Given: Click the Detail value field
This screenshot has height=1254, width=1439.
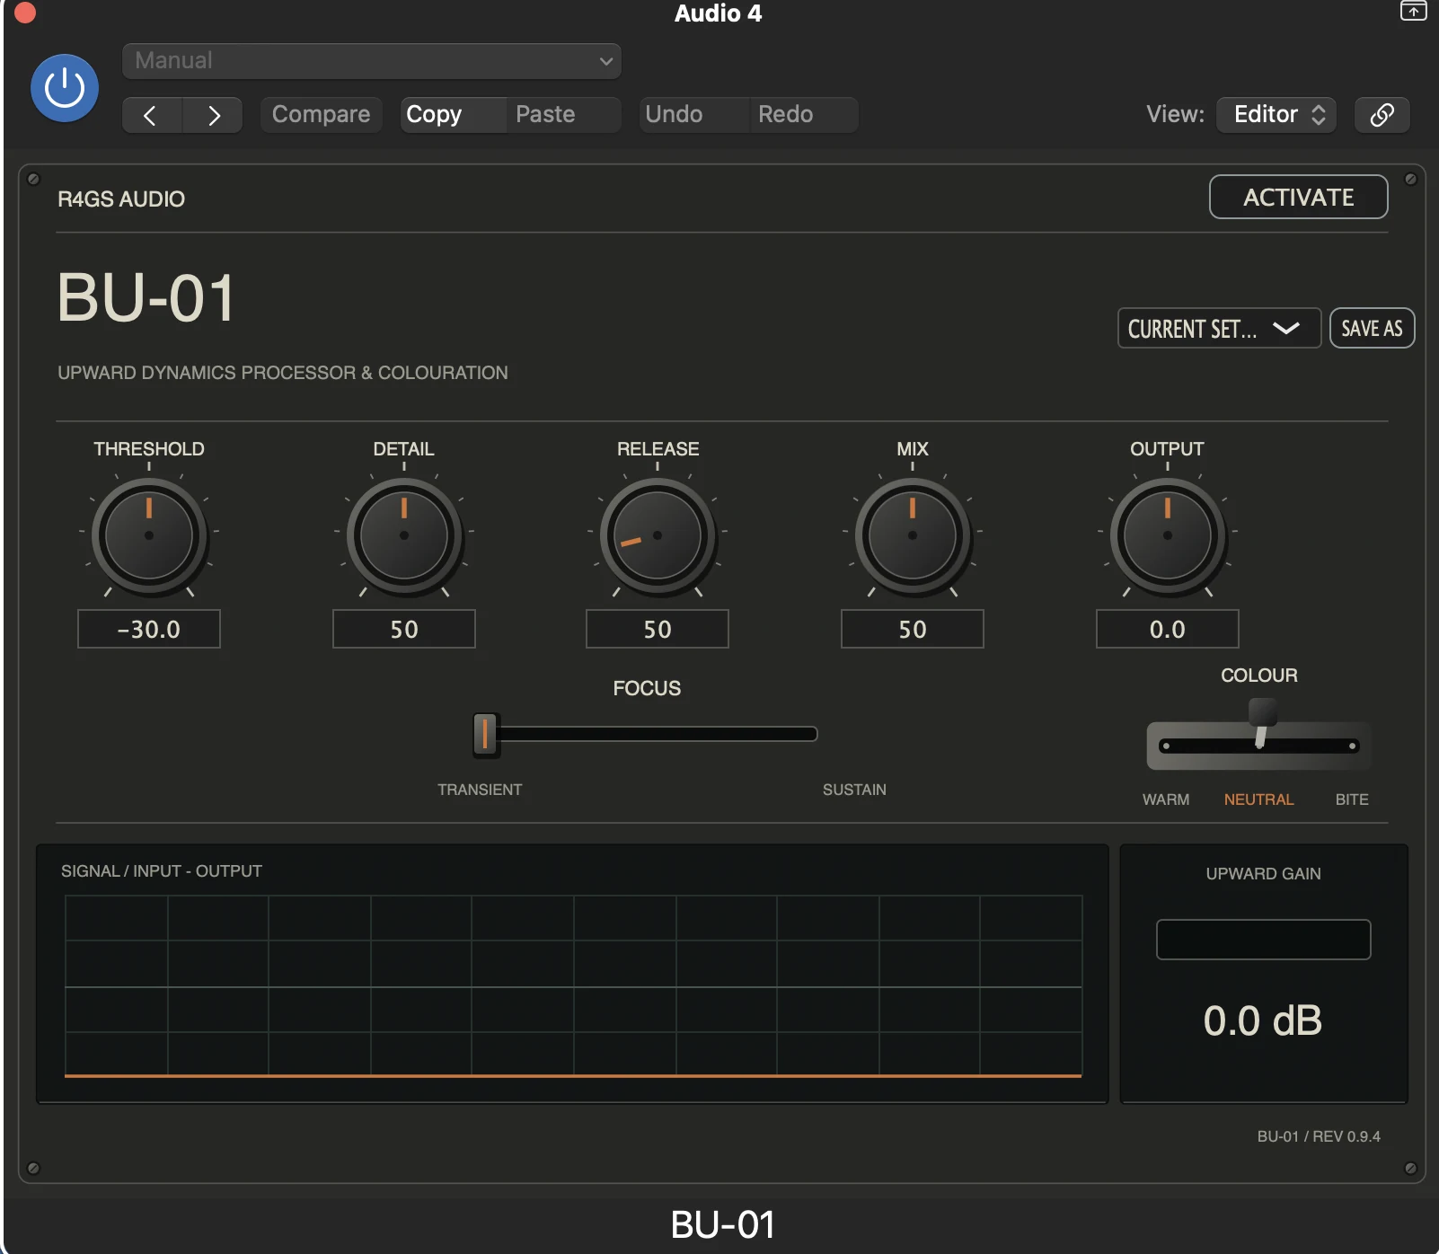Looking at the screenshot, I should click(x=404, y=629).
